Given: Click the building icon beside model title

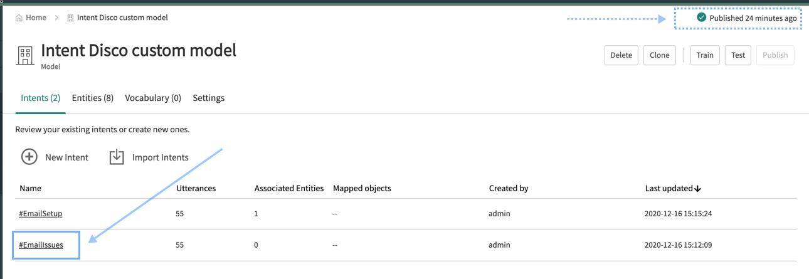Looking at the screenshot, I should [26, 55].
